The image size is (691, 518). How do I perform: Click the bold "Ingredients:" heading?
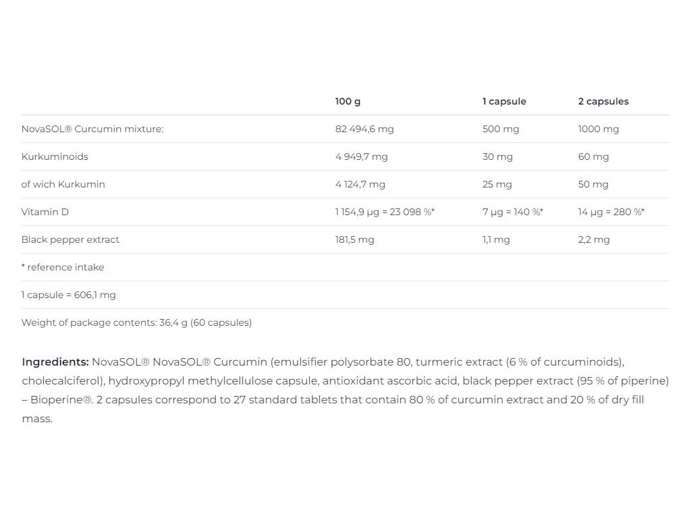55,362
